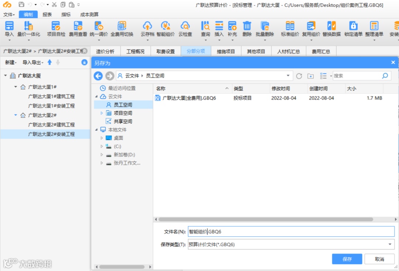Launch 智能组价 smart pricing

166,29
